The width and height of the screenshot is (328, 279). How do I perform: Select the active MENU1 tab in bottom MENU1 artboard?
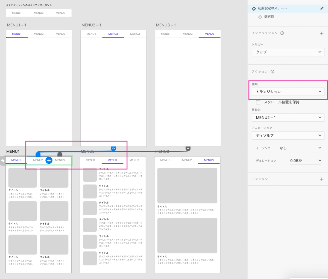point(16,160)
